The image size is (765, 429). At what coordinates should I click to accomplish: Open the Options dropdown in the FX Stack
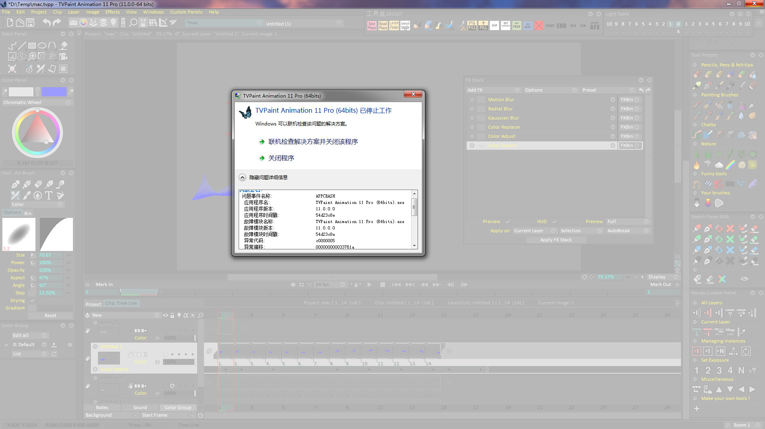pos(551,90)
